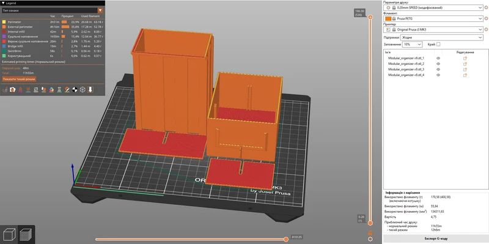This screenshot has height=244, width=489.
Task: Collapse the Legend panel triangle
Action: 3,3
